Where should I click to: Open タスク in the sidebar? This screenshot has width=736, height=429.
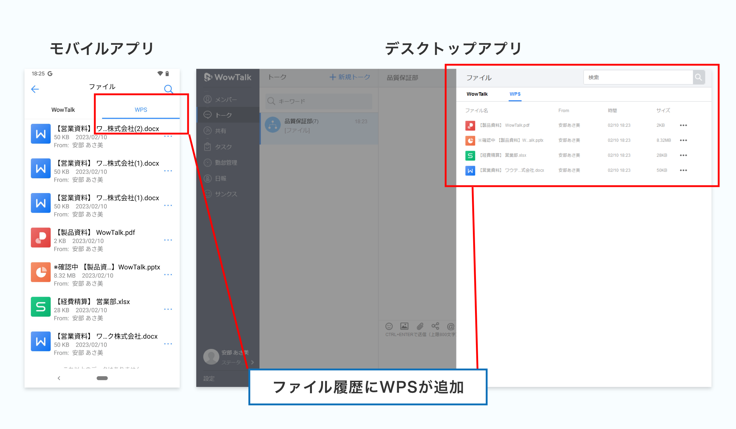click(223, 147)
